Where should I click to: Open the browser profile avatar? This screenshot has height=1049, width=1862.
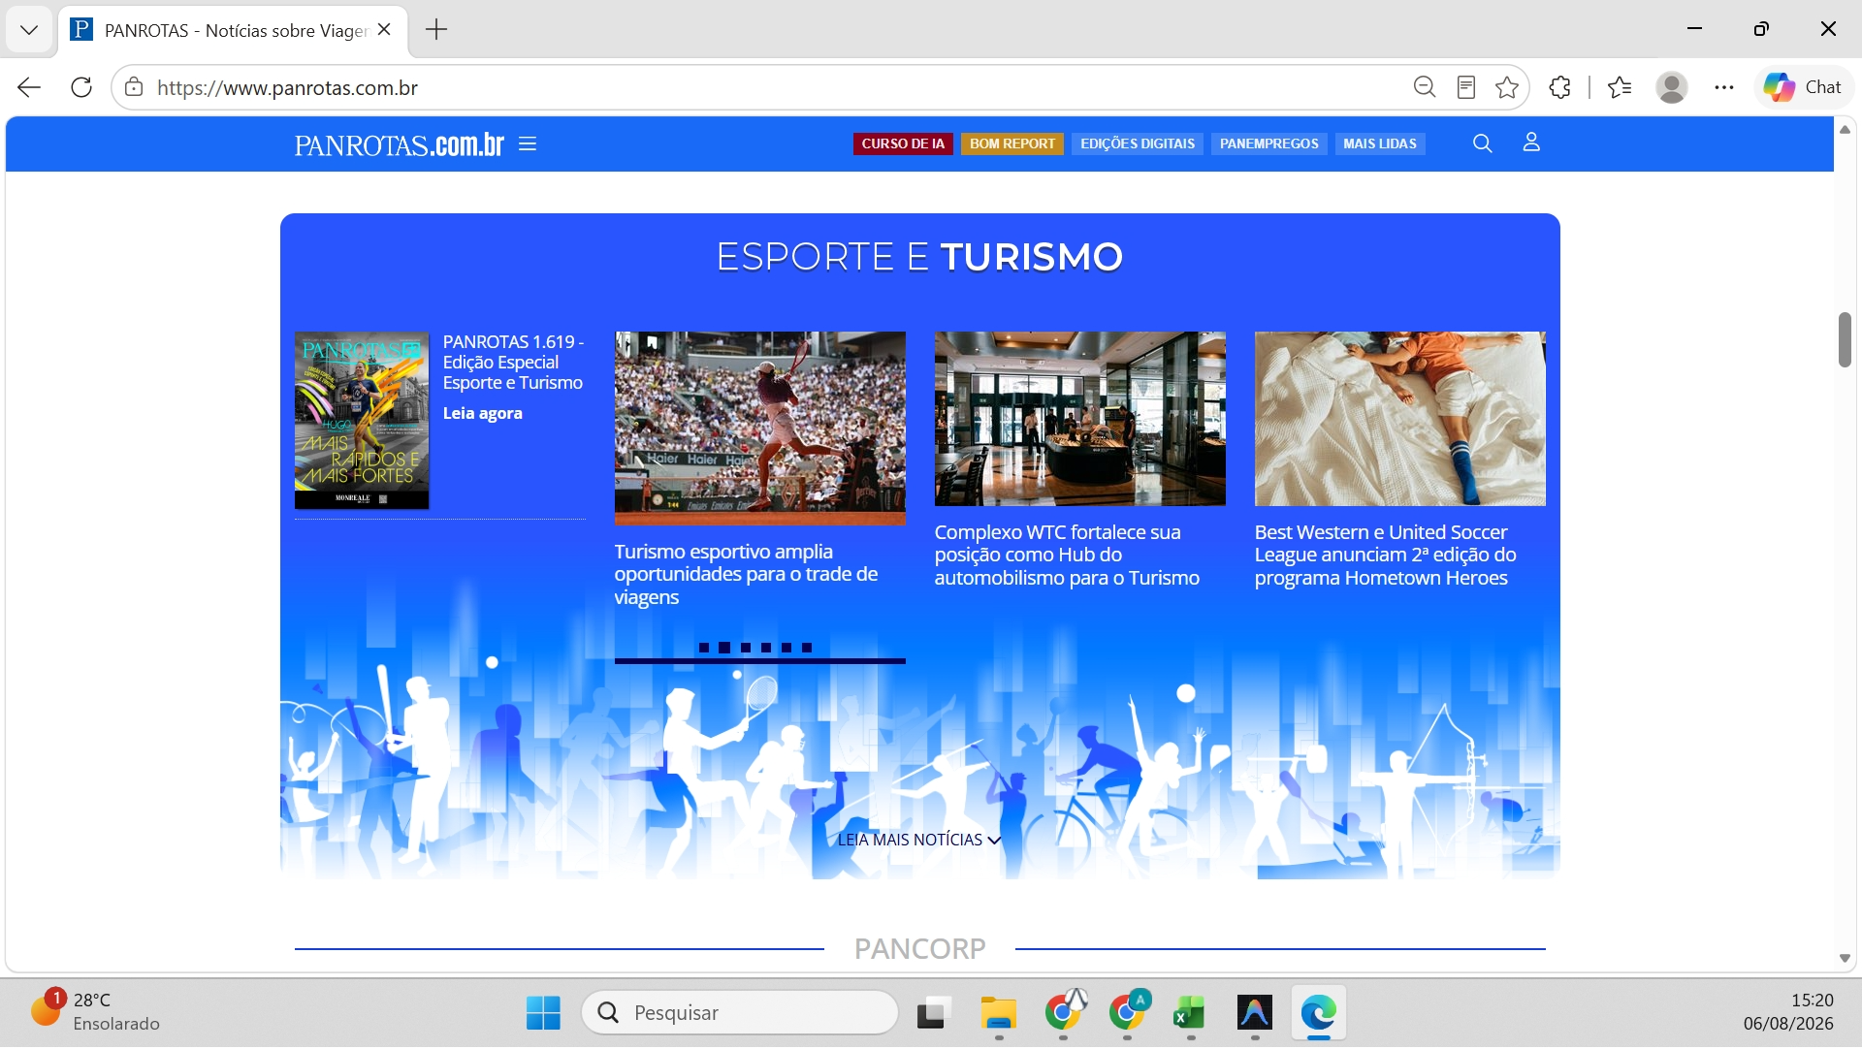(1671, 87)
